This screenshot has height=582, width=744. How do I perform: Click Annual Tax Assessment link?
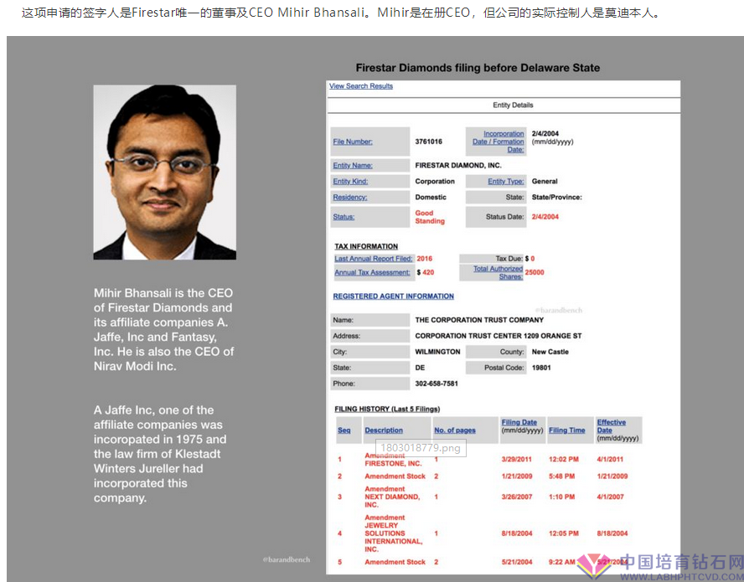coord(373,272)
